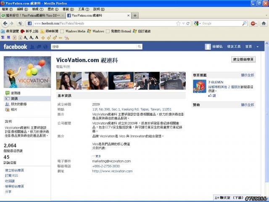Open the third product box photo thumbnail
The width and height of the screenshot is (269, 202).
(121, 81)
